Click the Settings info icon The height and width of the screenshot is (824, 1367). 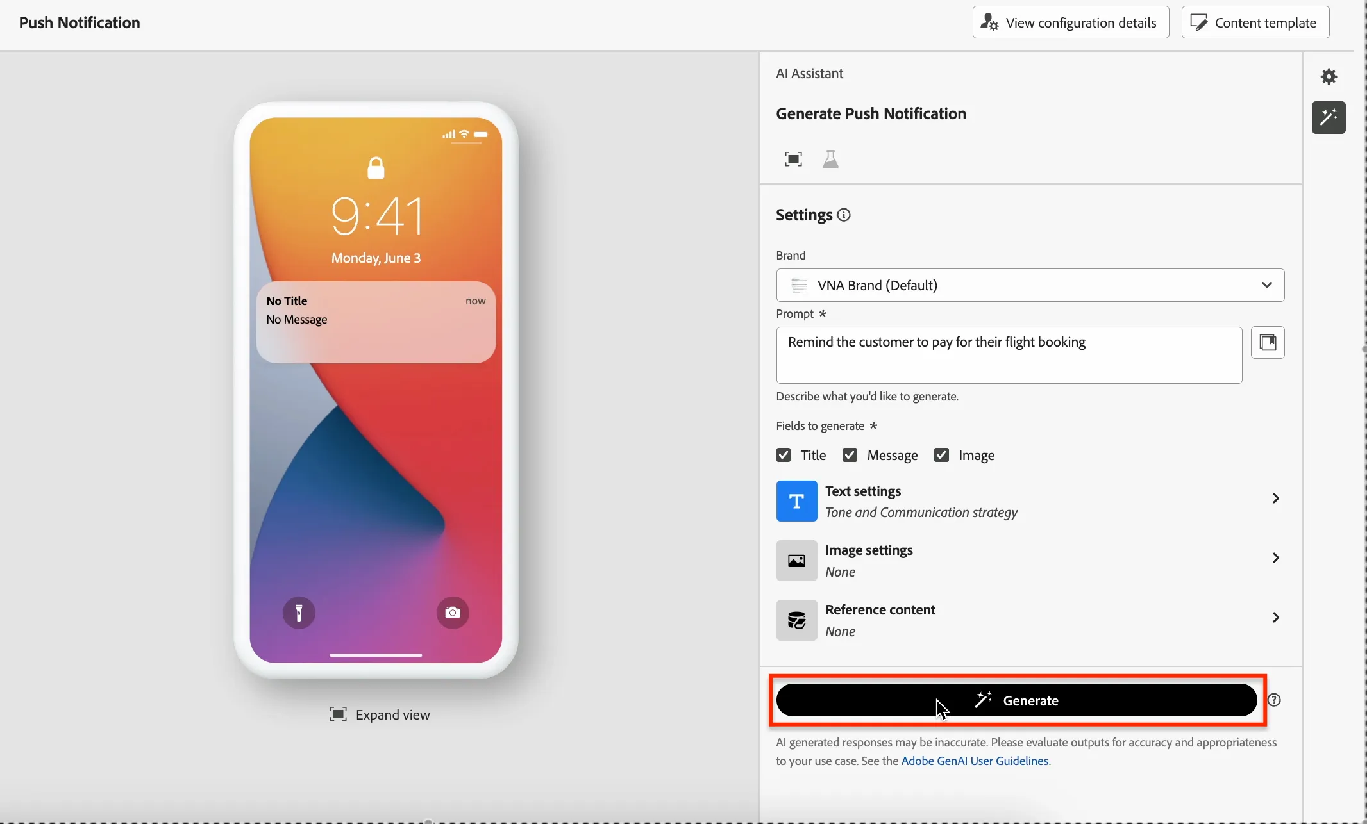point(844,215)
